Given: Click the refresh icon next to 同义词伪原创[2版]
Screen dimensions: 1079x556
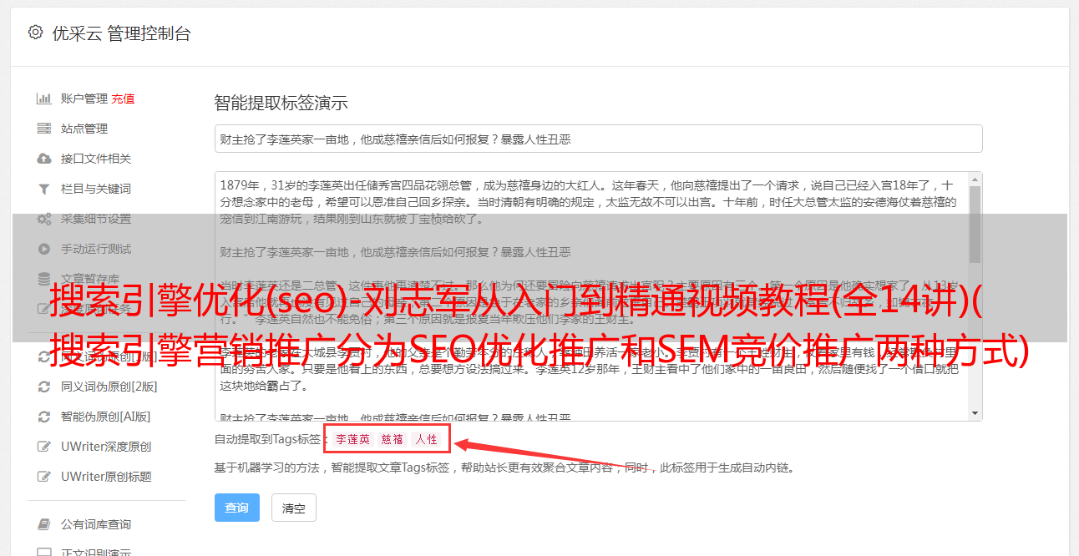Looking at the screenshot, I should (x=43, y=387).
